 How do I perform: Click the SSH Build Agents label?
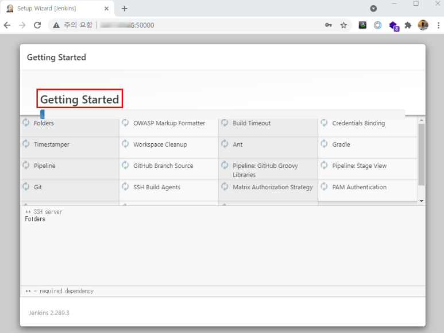click(157, 187)
